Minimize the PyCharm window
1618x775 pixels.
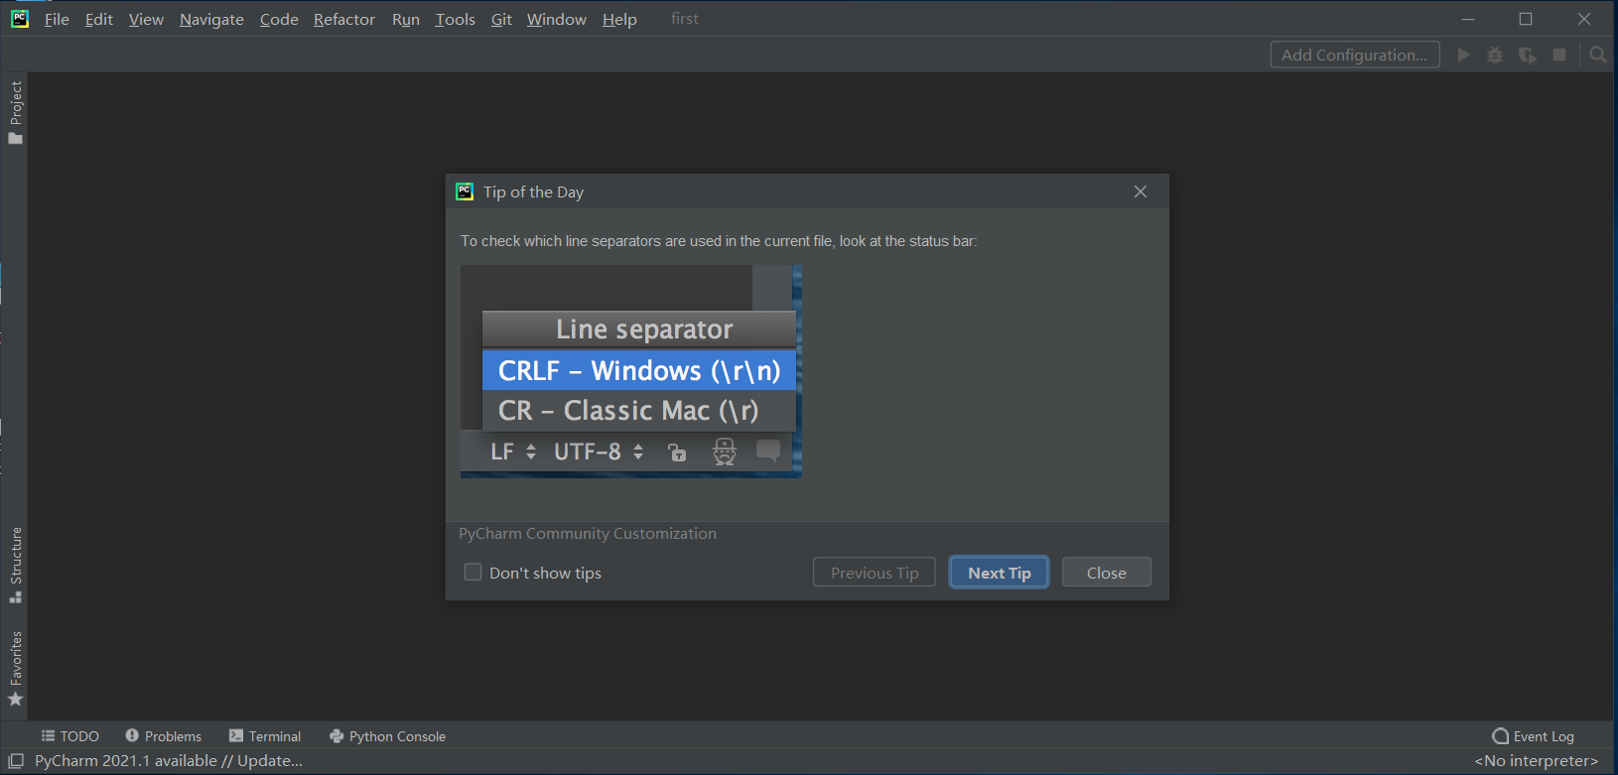tap(1468, 19)
